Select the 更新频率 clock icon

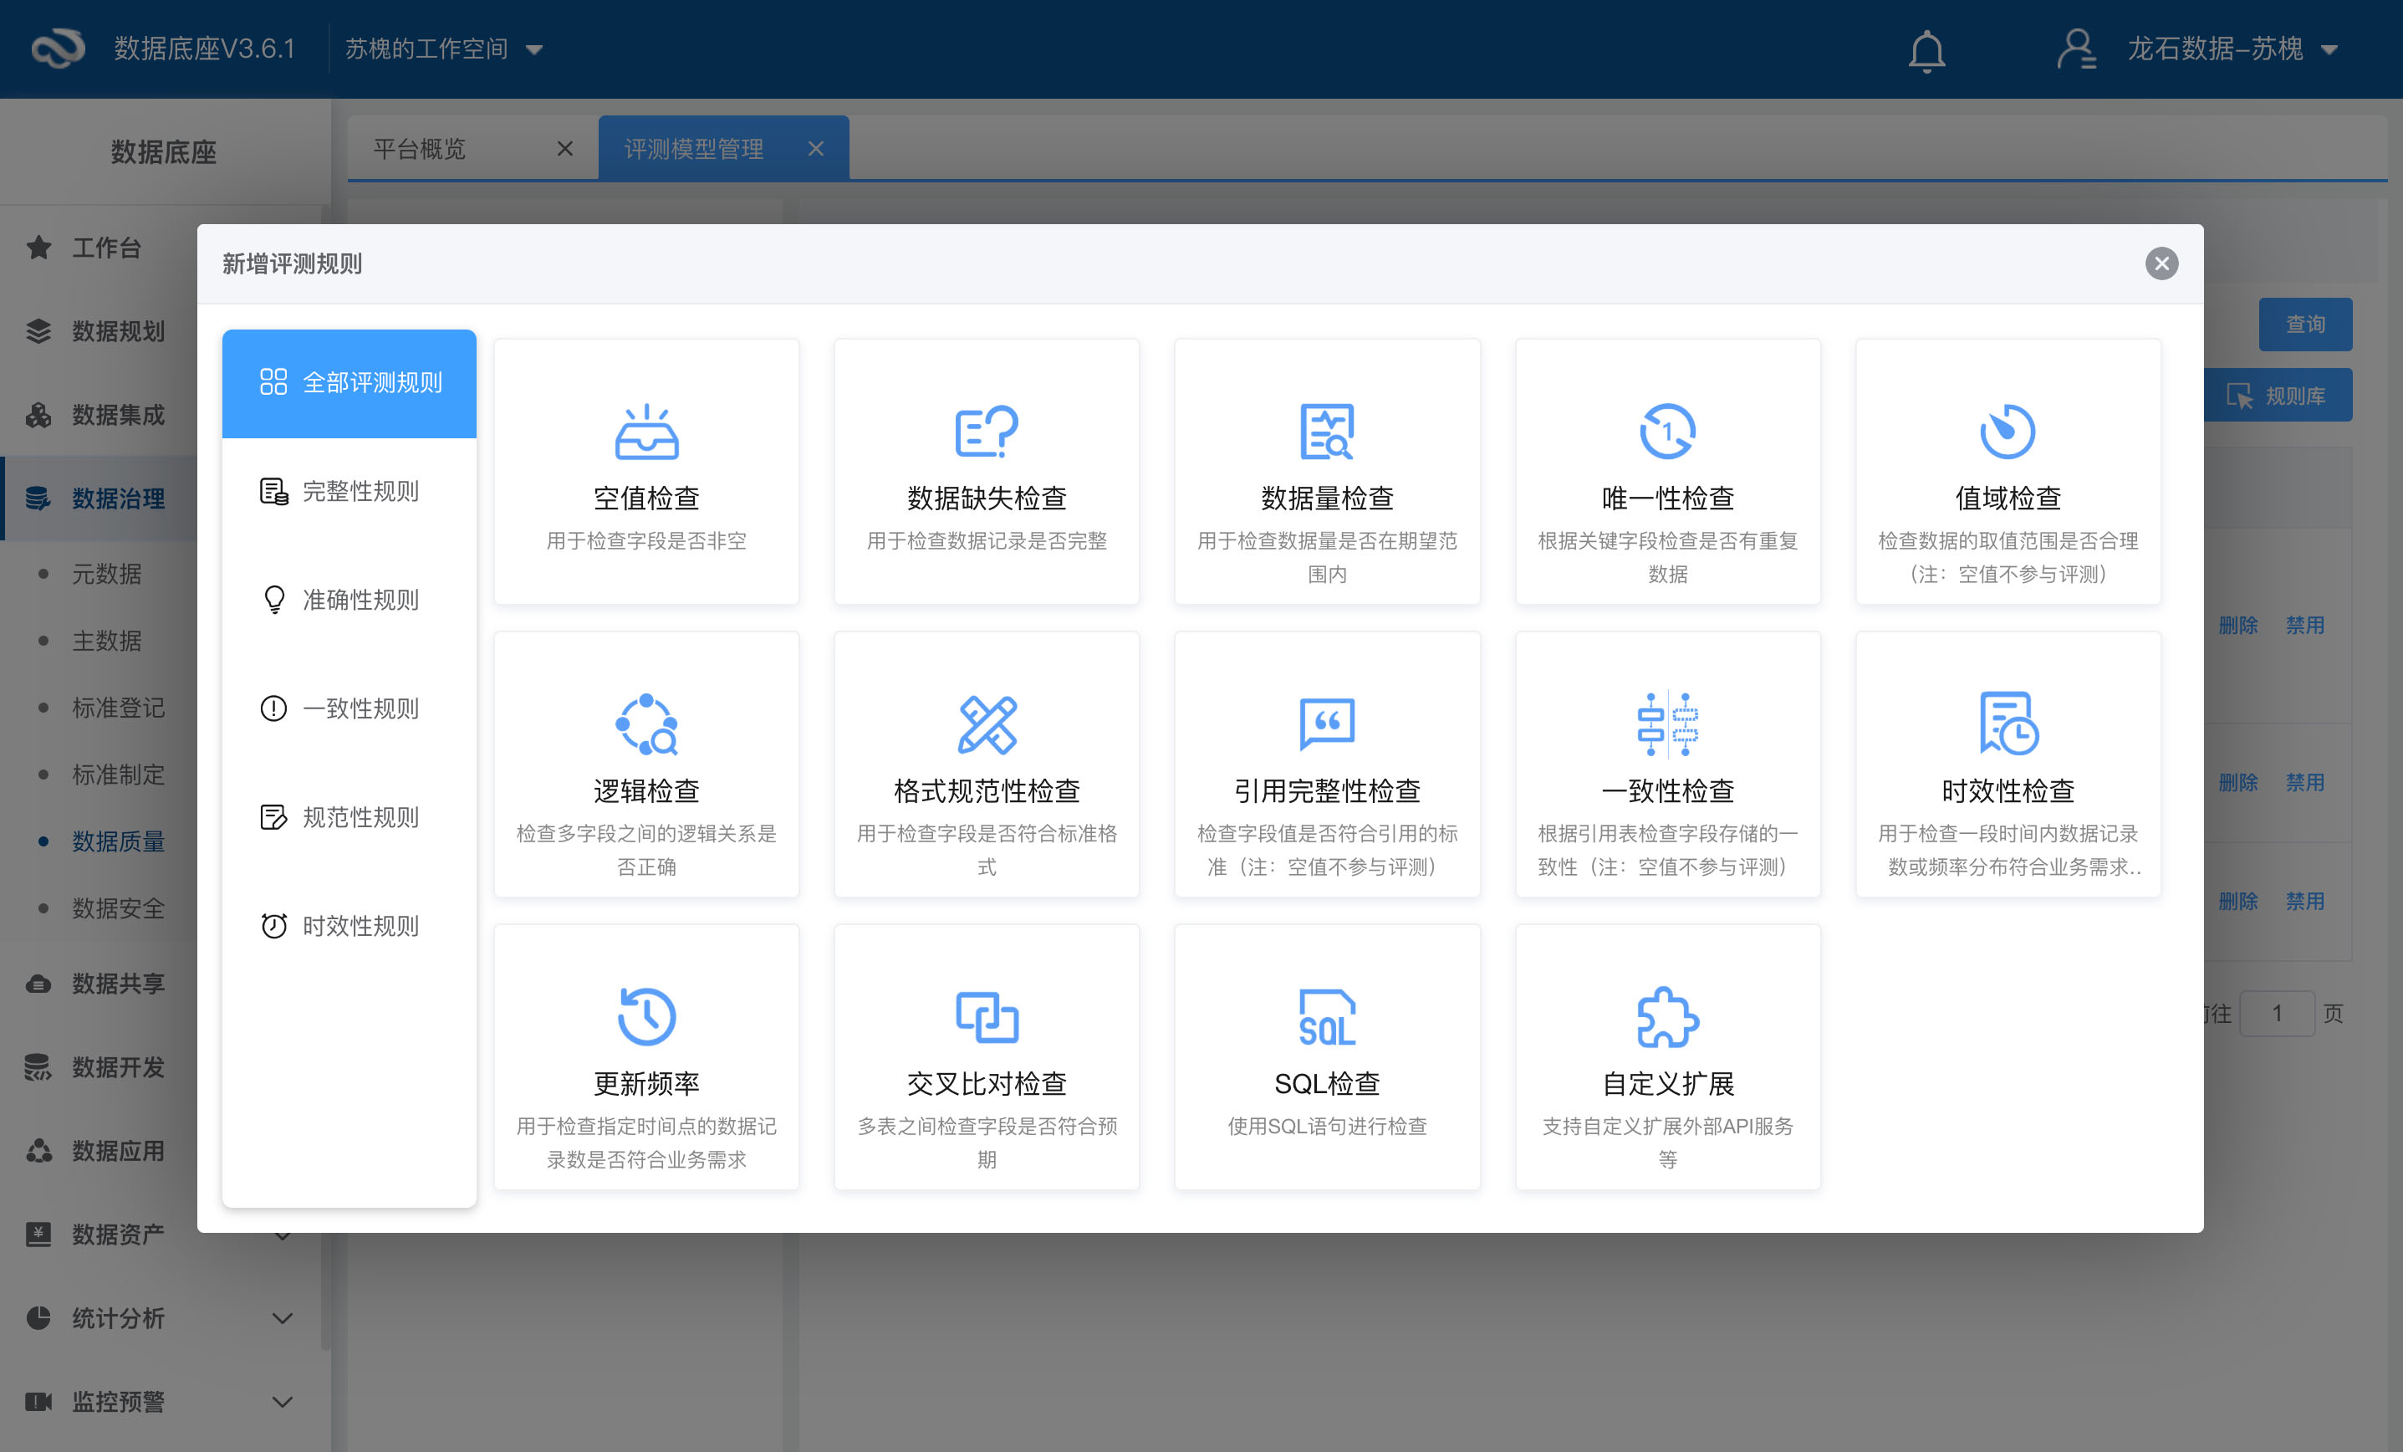tap(645, 1017)
